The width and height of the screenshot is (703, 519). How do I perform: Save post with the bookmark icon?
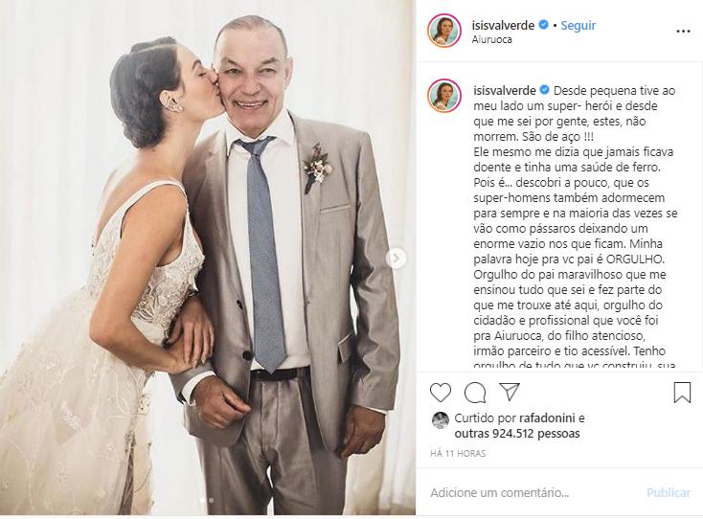pos(682,393)
